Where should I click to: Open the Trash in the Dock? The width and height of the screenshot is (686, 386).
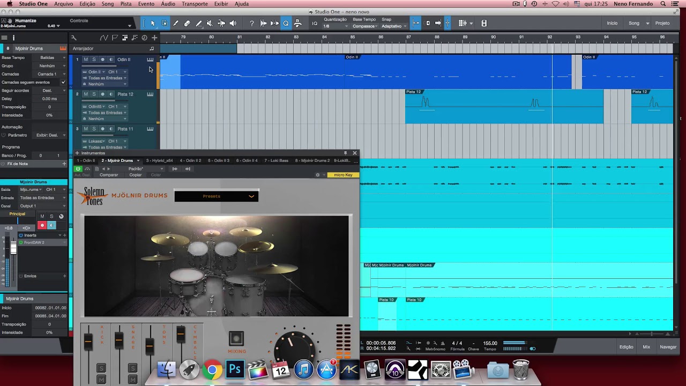(520, 370)
